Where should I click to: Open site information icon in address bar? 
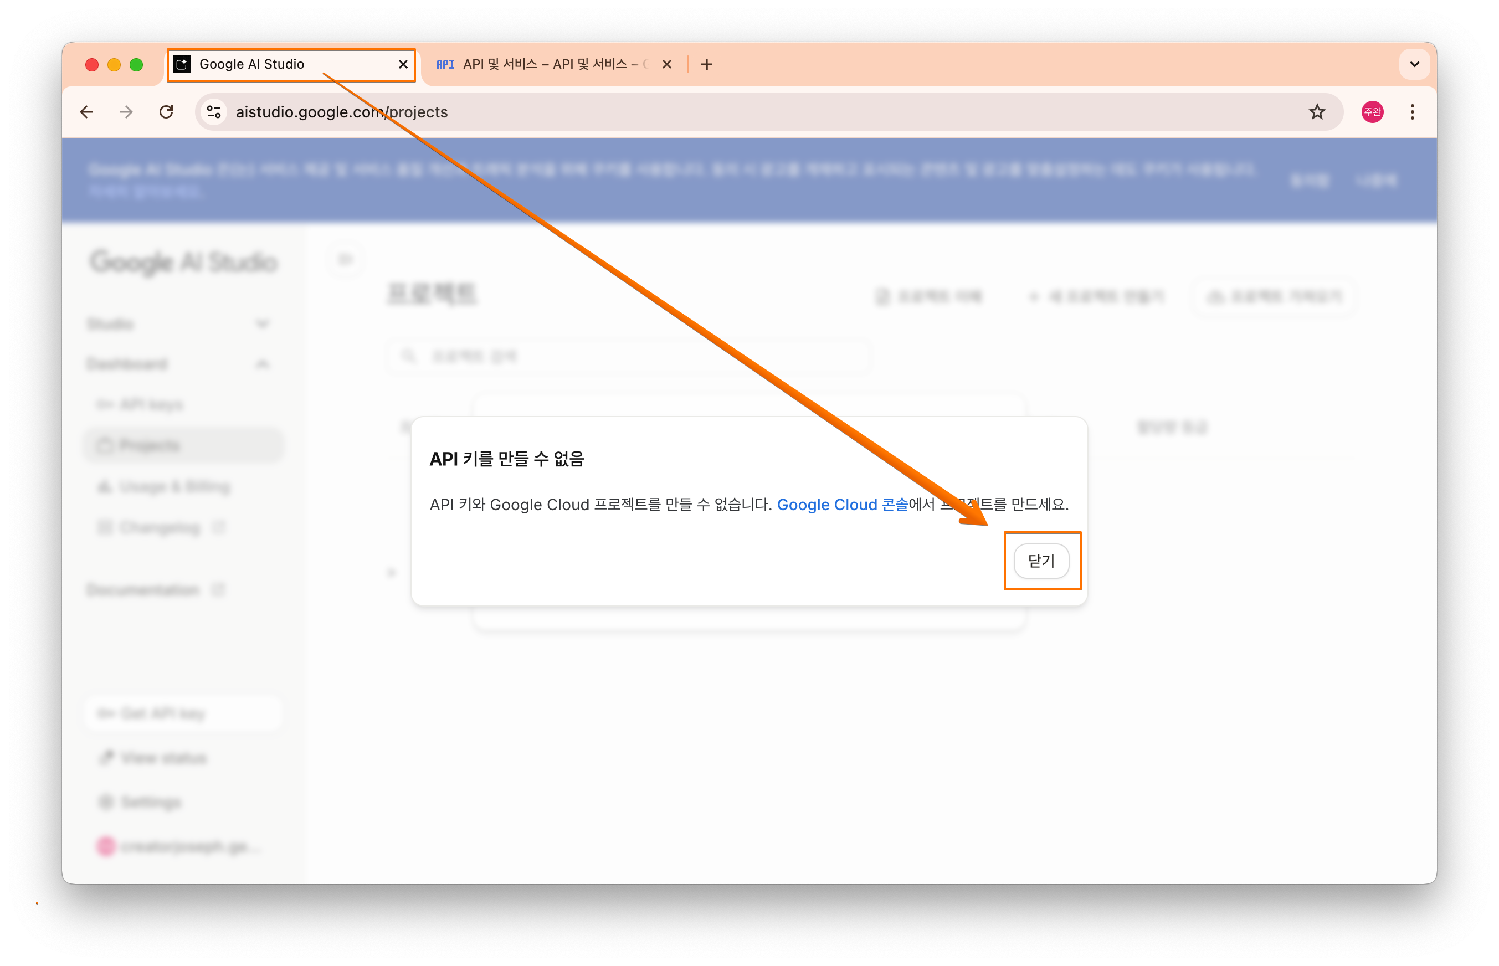pyautogui.click(x=214, y=112)
